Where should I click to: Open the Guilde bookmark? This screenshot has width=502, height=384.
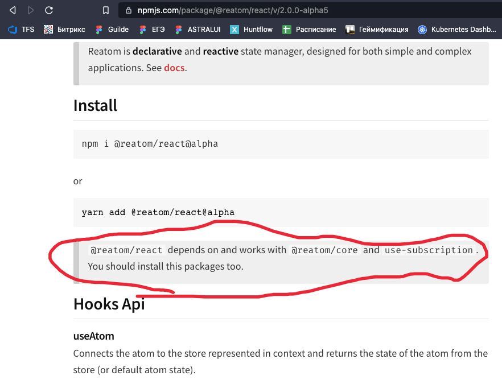coord(112,30)
